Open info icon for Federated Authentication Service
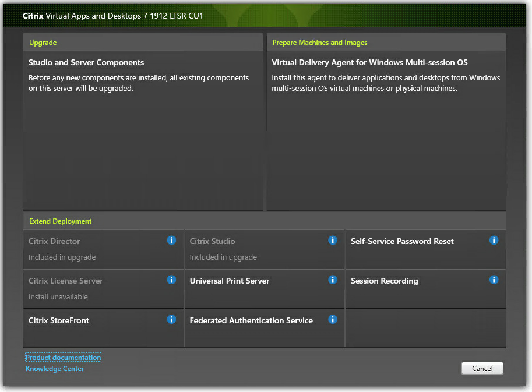532x392 pixels. click(x=333, y=319)
